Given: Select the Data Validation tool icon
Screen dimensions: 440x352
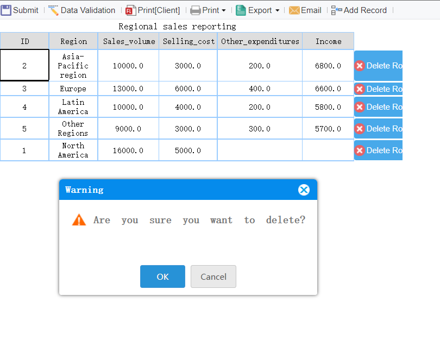Looking at the screenshot, I should pos(53,10).
